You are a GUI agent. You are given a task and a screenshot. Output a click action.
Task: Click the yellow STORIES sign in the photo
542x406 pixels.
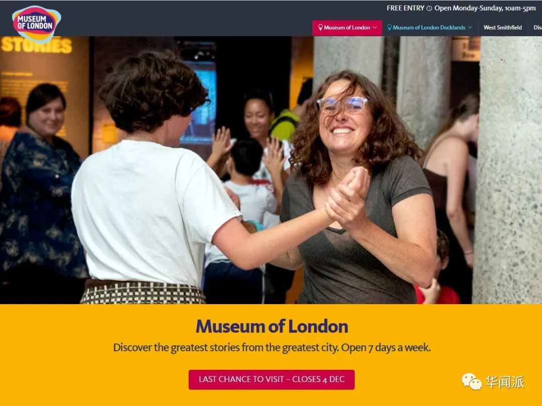click(36, 45)
